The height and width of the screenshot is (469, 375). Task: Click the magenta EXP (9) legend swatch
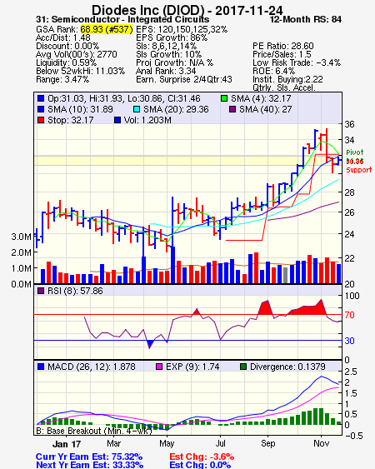(159, 367)
